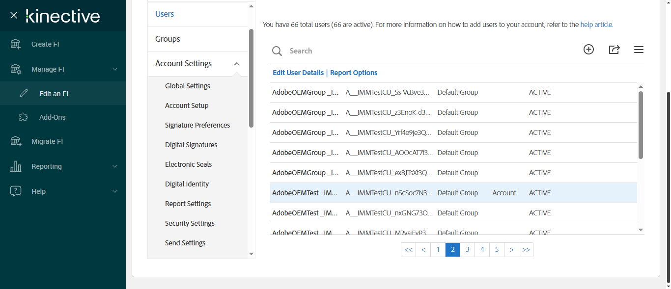This screenshot has height=289, width=671.
Task: Open the hamburger options menu icon
Action: pos(639,50)
